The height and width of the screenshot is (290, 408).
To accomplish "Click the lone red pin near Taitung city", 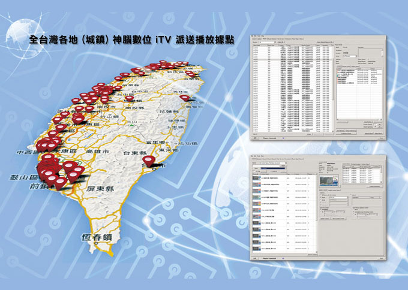I will click(149, 161).
